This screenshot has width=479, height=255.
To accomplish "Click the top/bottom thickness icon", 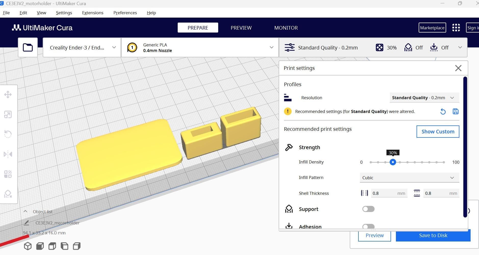I will 417,193.
